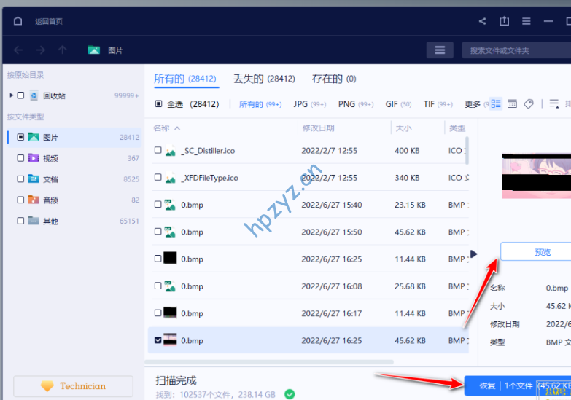
Task: Open the 更多 file type dropdown
Action: pyautogui.click(x=473, y=104)
